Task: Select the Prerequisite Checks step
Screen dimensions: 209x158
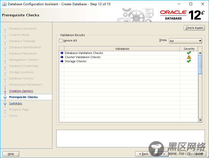Action: [x=23, y=97]
